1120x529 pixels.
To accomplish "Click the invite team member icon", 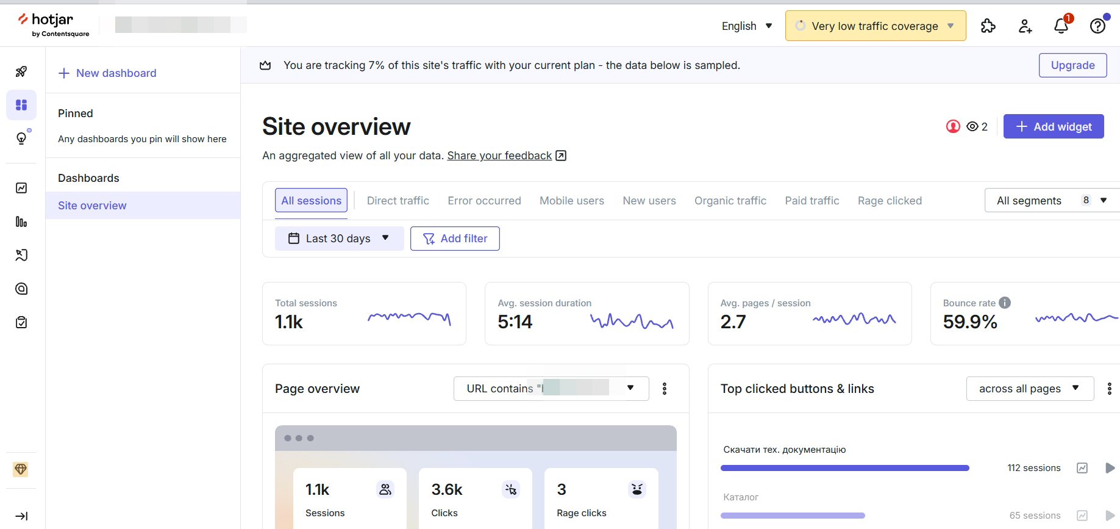I will (x=1025, y=26).
